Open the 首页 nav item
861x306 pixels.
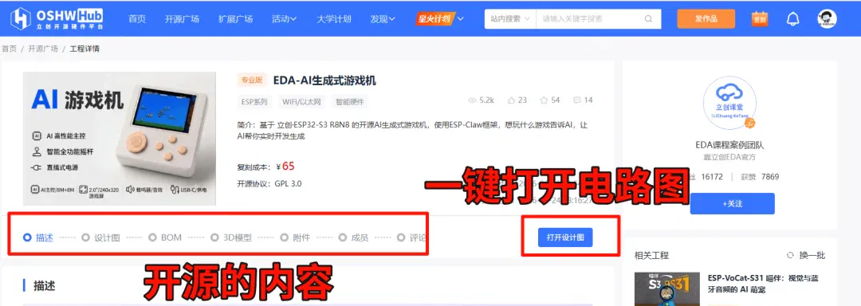click(137, 18)
